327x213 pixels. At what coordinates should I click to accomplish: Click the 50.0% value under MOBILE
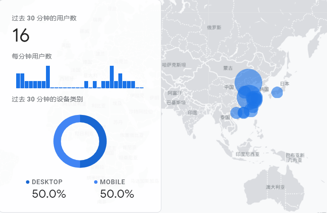117,194
